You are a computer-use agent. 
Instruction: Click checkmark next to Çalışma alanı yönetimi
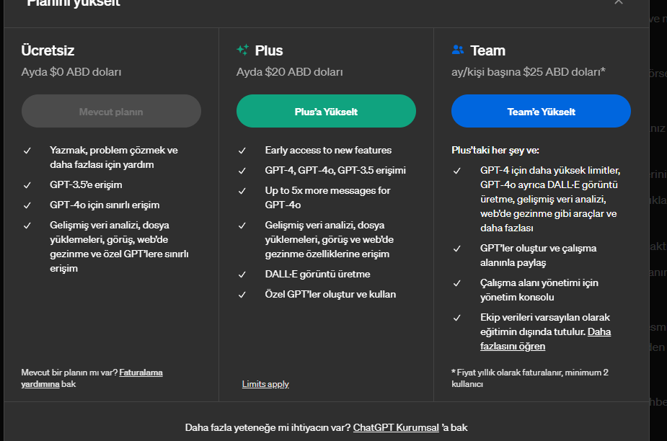457,283
